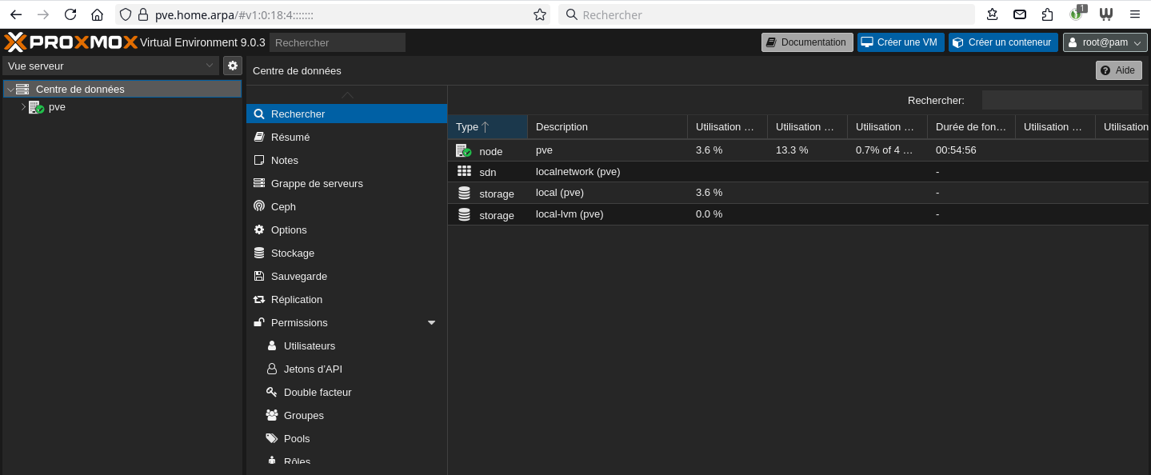Select the Double facteur key icon
1151x475 pixels.
click(x=272, y=392)
